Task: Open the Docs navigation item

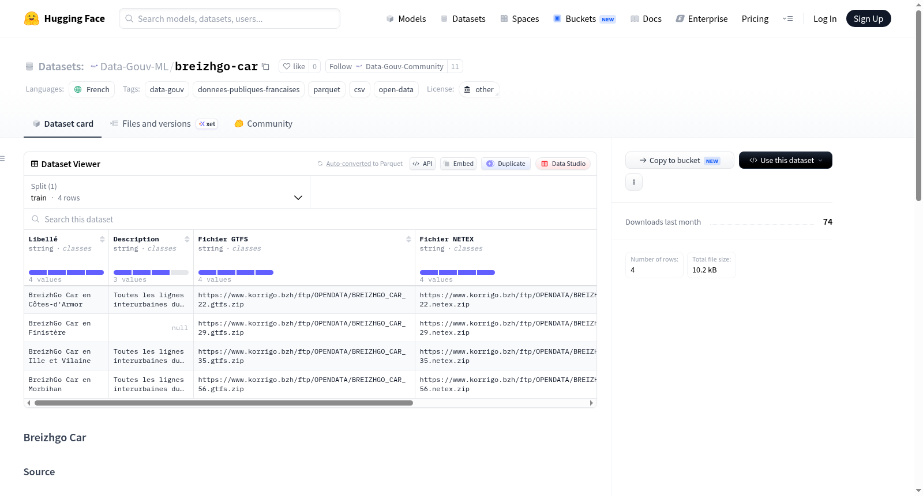Action: point(646,18)
